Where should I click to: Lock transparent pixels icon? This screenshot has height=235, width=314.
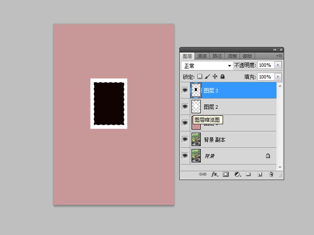pyautogui.click(x=200, y=76)
